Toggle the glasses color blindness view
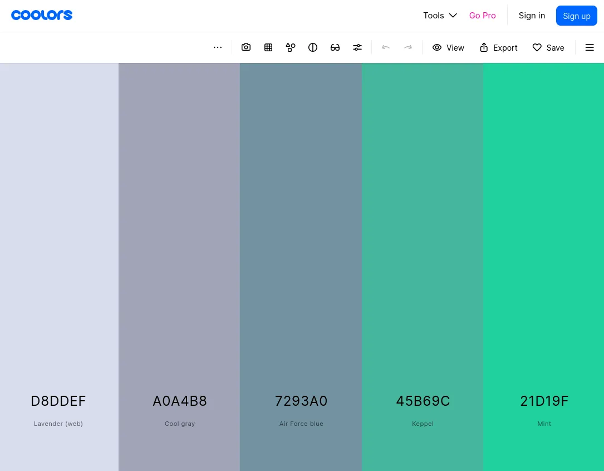Screen dimensions: 604x471 pos(335,47)
